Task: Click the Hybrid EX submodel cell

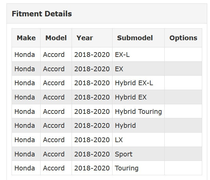Action: point(138,97)
